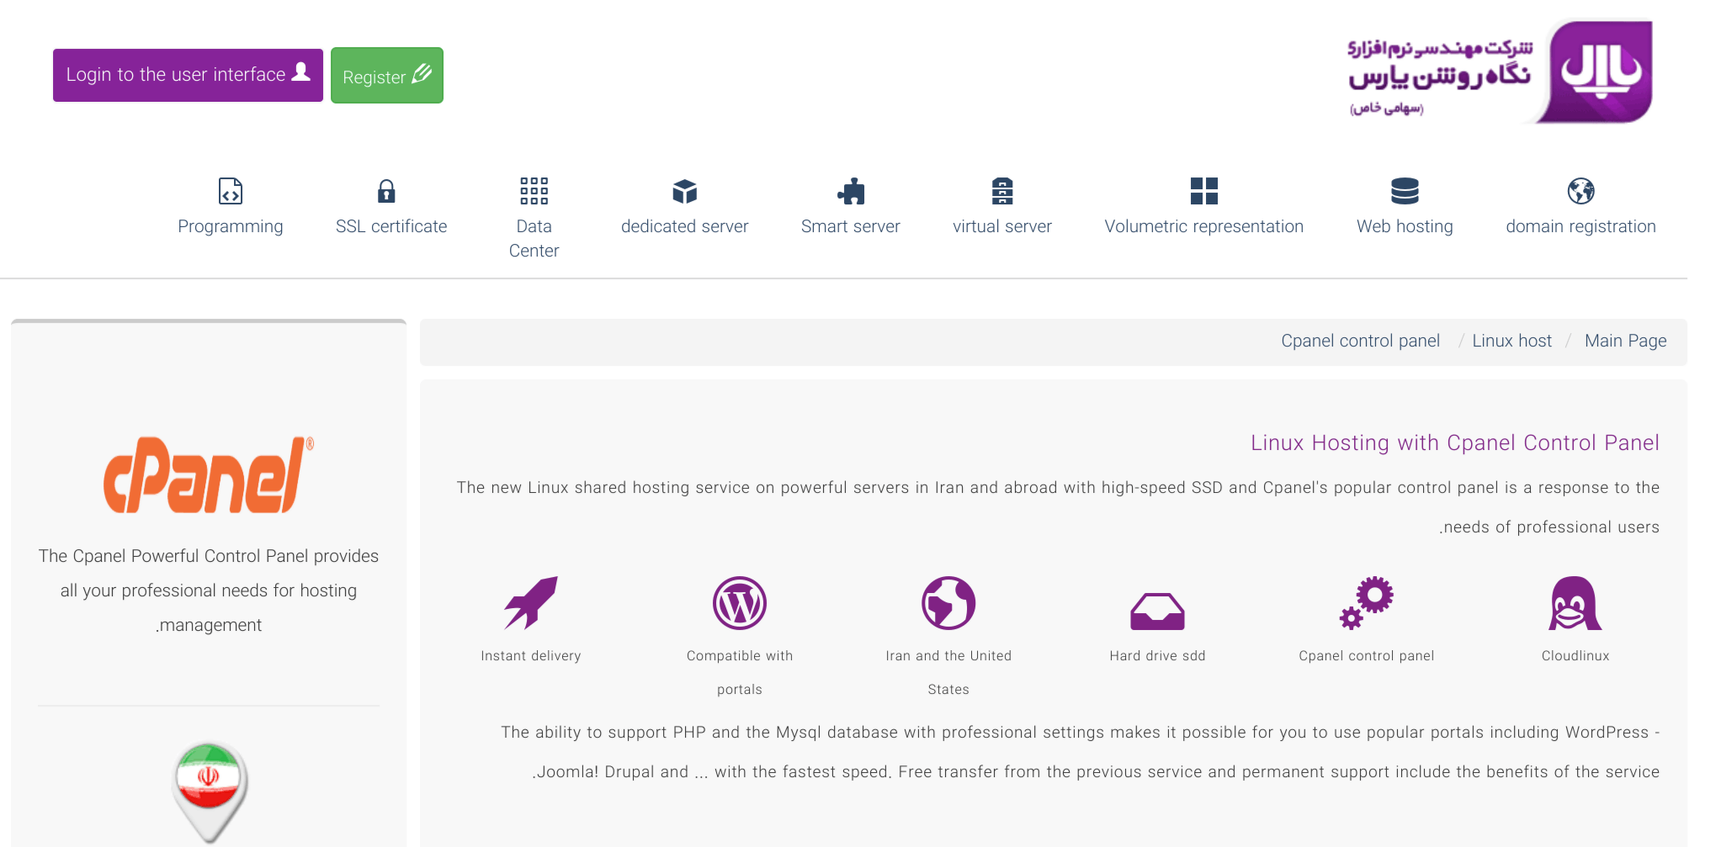
Task: Click the Compatible with portals label
Action: (x=740, y=673)
